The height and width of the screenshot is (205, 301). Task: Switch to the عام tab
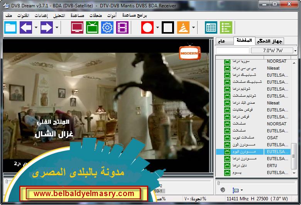coord(224,41)
